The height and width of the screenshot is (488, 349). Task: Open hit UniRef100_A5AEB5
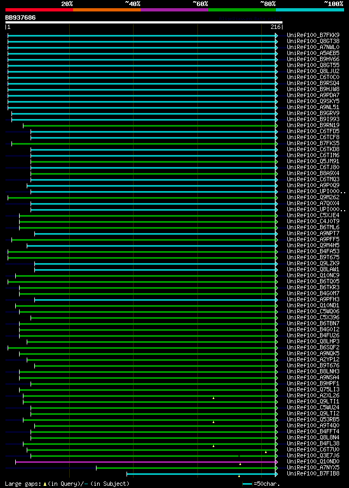point(313,53)
